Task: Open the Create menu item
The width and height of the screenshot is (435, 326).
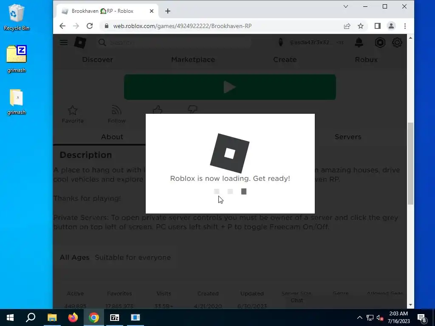Action: click(285, 59)
